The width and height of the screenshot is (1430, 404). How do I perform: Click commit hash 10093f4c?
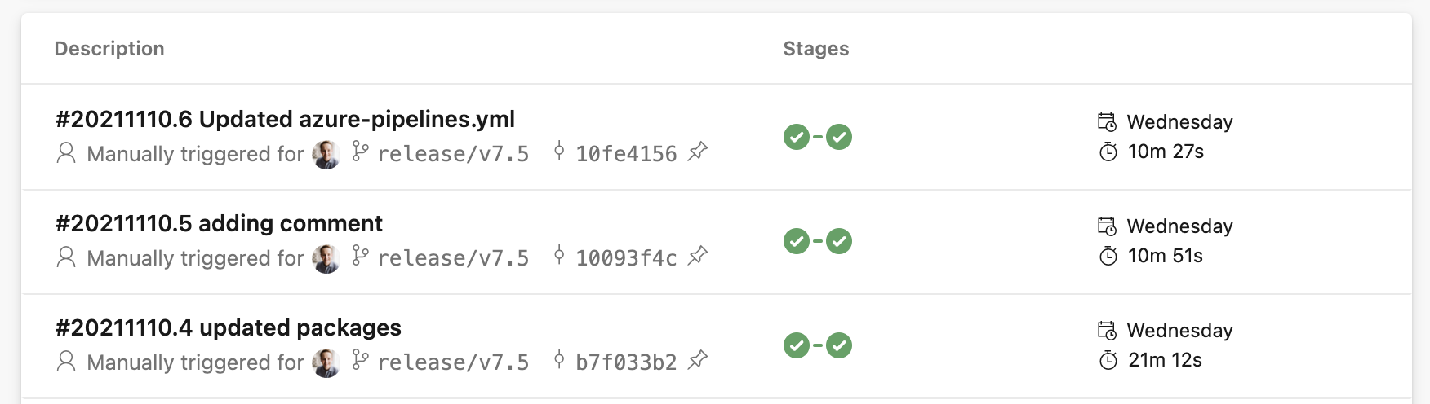click(x=626, y=258)
